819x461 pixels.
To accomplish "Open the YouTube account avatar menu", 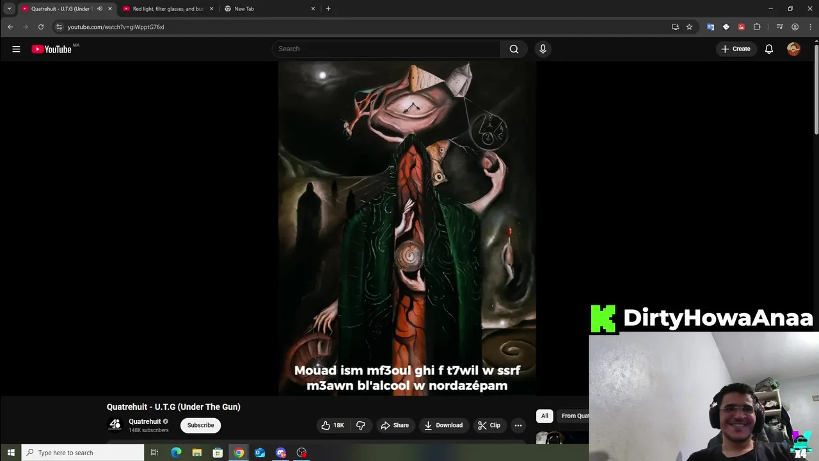I will click(793, 49).
